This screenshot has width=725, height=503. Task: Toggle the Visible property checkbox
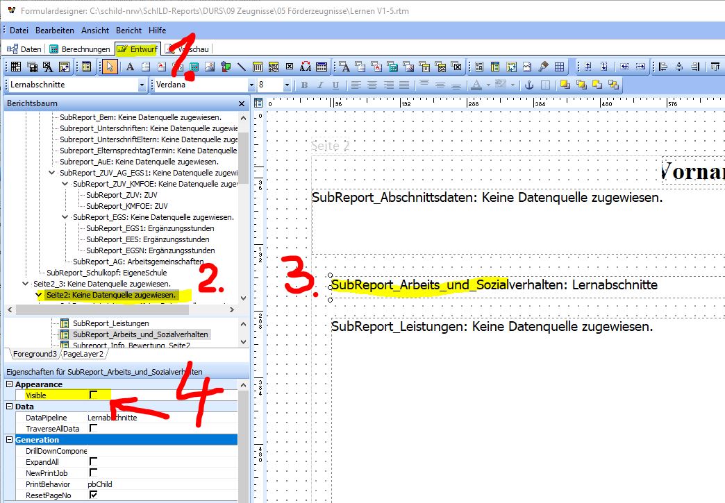point(93,395)
